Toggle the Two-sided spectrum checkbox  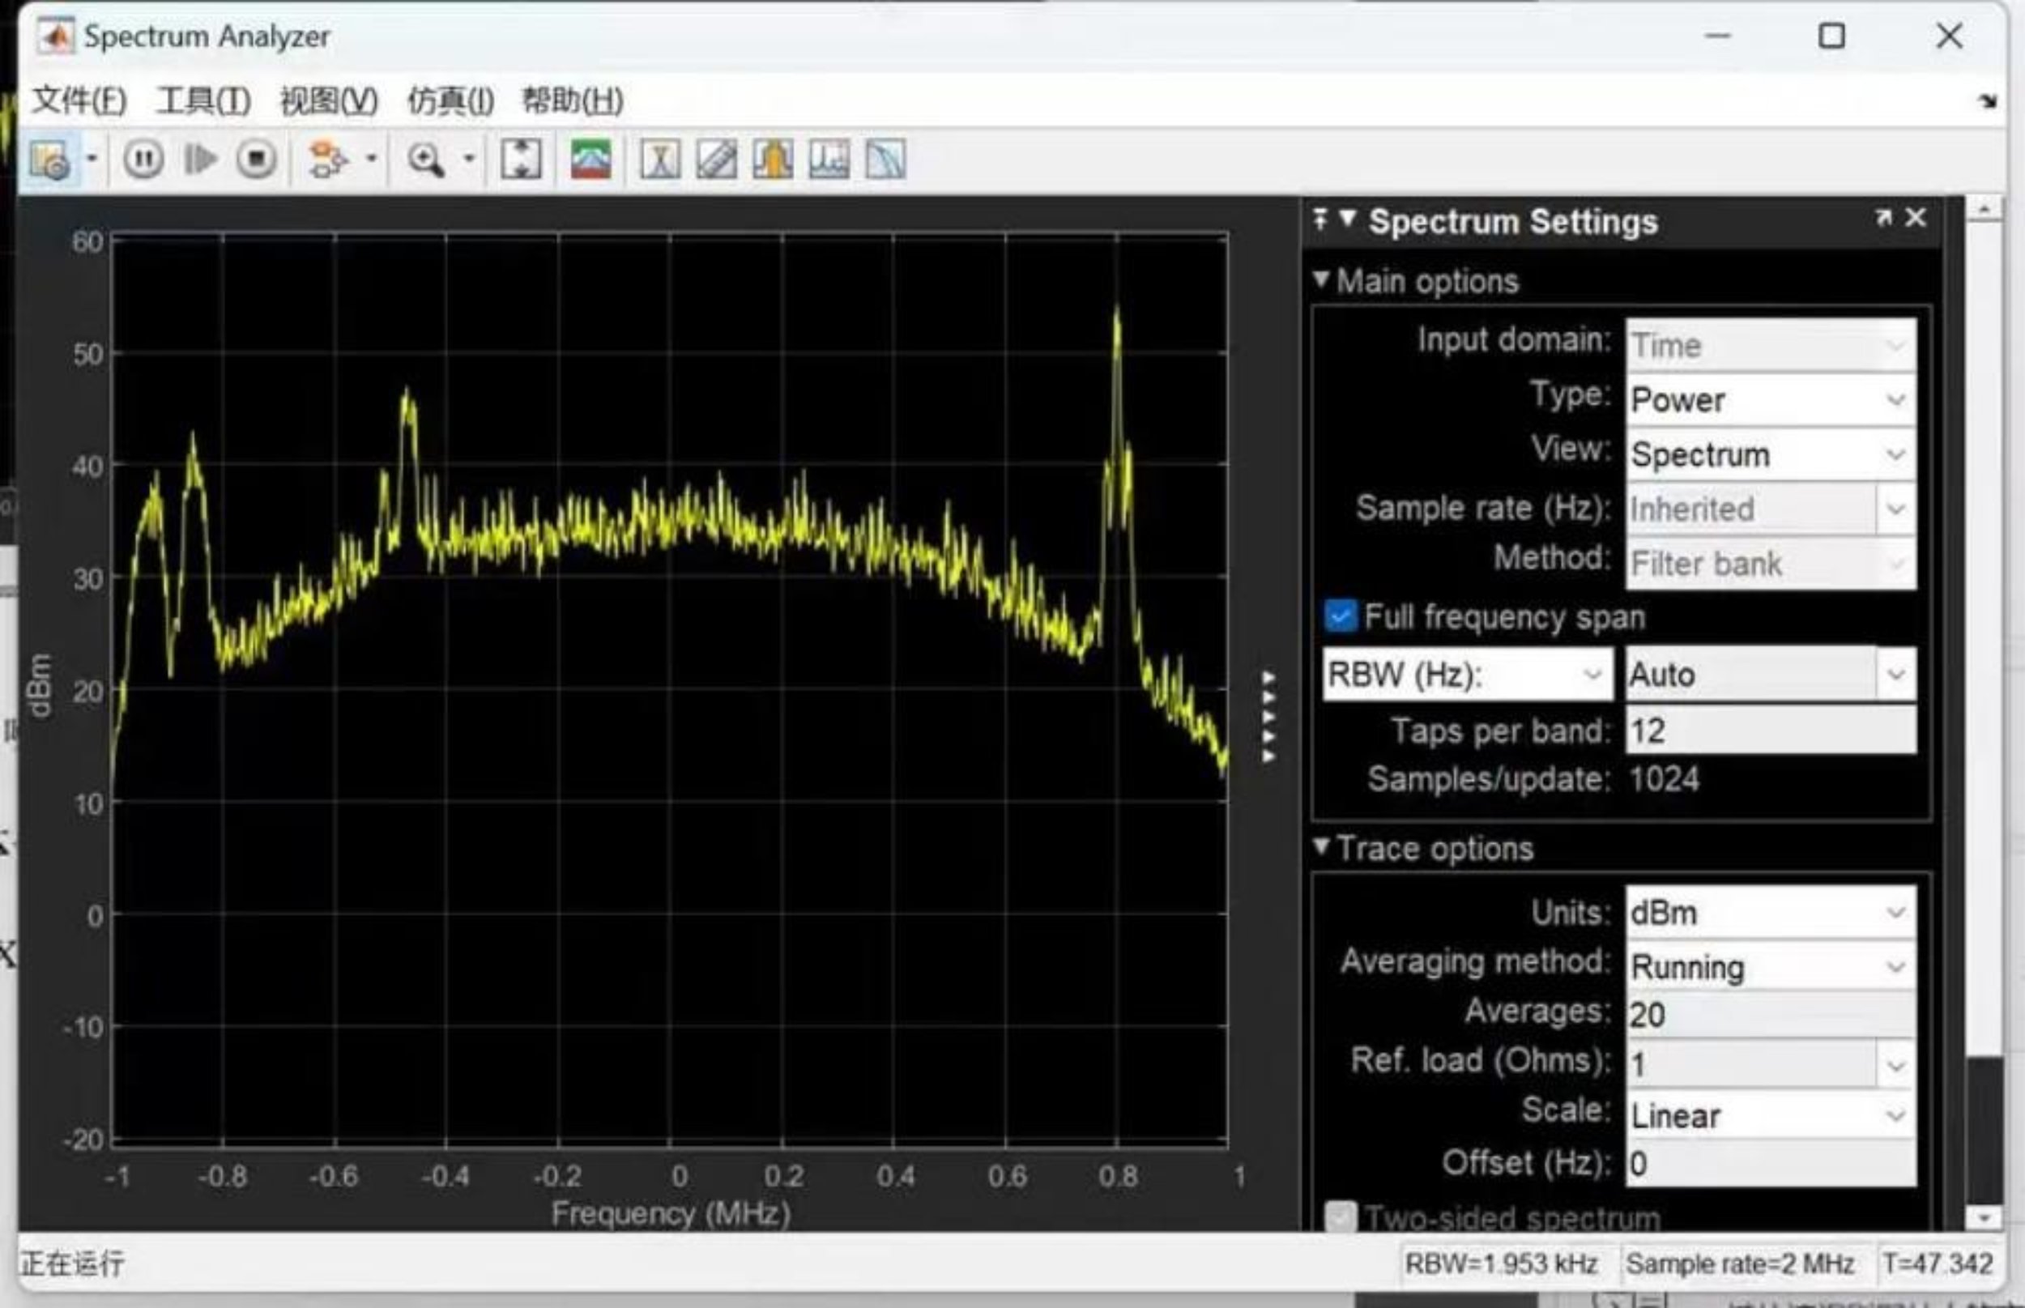[x=1341, y=1217]
